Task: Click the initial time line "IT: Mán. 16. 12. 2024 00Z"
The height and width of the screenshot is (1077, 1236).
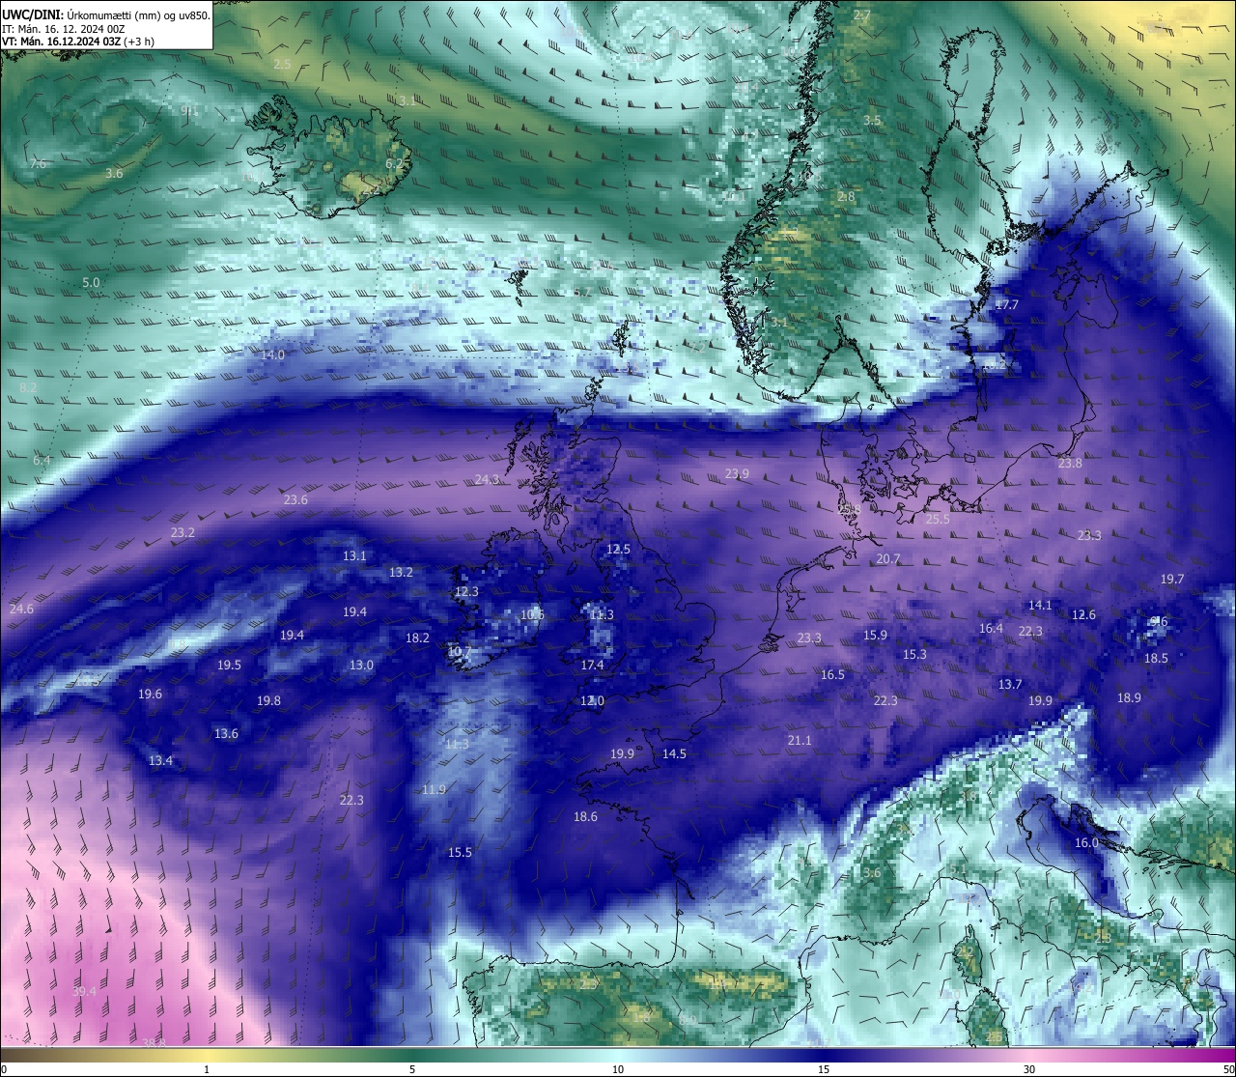Action: 65,29
